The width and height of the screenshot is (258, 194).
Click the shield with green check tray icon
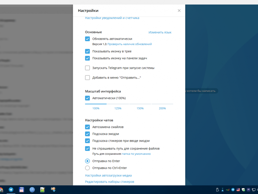pos(243,190)
